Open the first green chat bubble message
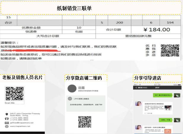The width and height of the screenshot is (183, 134). 163,95
